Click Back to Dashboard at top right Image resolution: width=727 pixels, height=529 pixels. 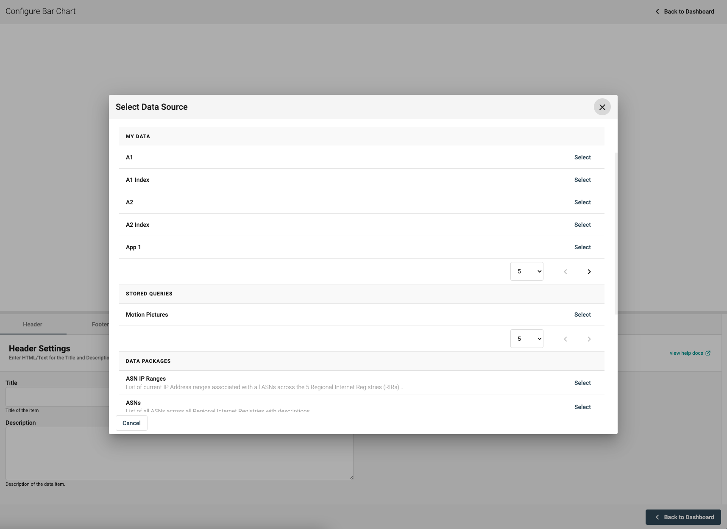click(685, 11)
